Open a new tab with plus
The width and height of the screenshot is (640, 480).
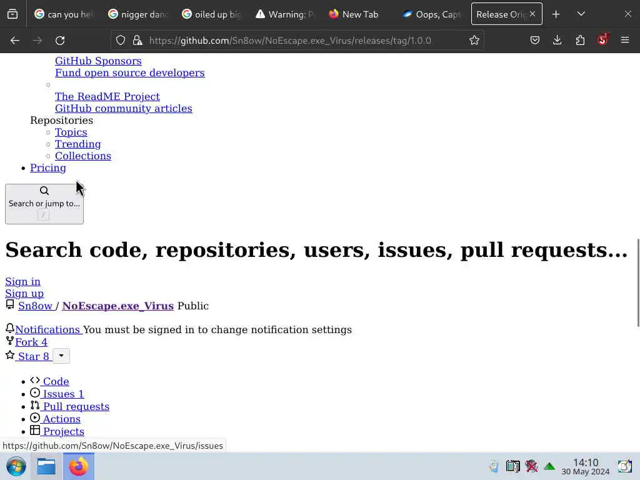click(x=556, y=14)
